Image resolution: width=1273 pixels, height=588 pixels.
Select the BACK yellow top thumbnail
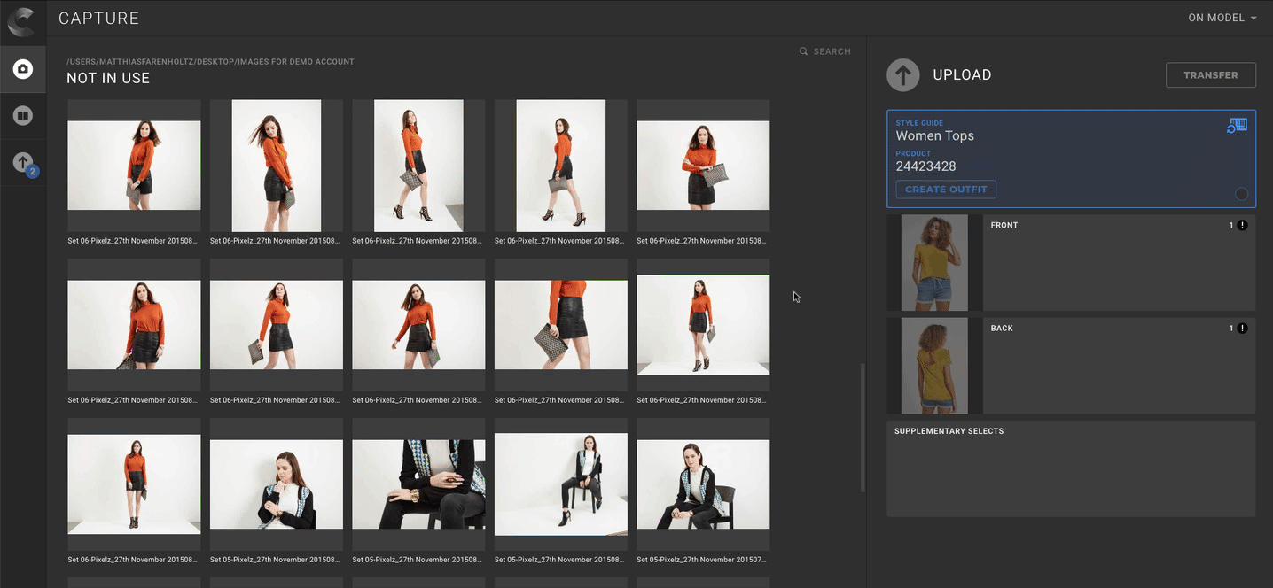[934, 366]
